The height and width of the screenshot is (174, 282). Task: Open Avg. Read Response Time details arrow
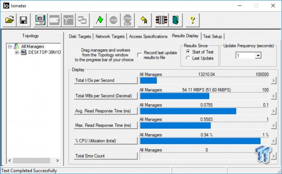[273, 111]
